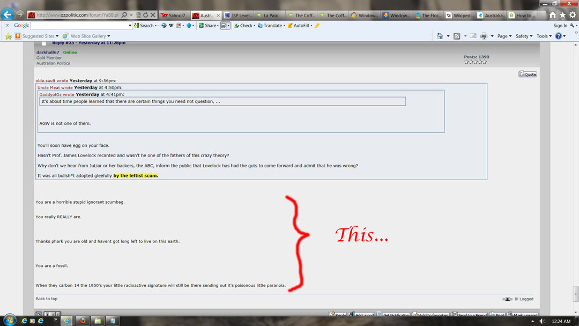This screenshot has height=326, width=579.
Task: Expand the Safety dropdown menu
Action: pos(524,36)
